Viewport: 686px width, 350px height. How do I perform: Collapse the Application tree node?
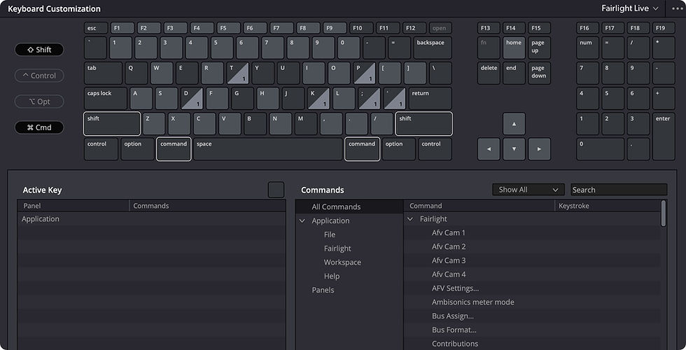302,220
